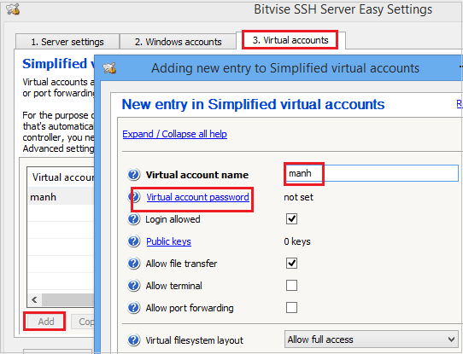463x354 pixels.
Task: Open help icon for Allow file transfer
Action: 133,264
